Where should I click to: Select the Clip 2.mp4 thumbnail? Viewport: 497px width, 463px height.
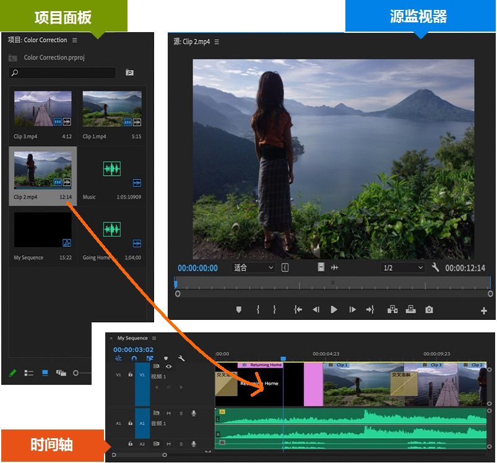tap(43, 169)
